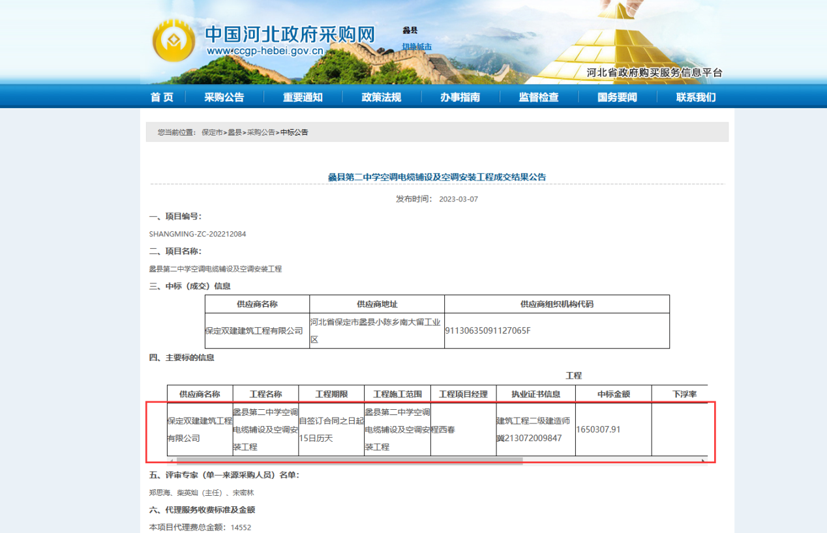The image size is (827, 533).
Task: Click the 工程项目经理 column header
Action: pos(463,394)
